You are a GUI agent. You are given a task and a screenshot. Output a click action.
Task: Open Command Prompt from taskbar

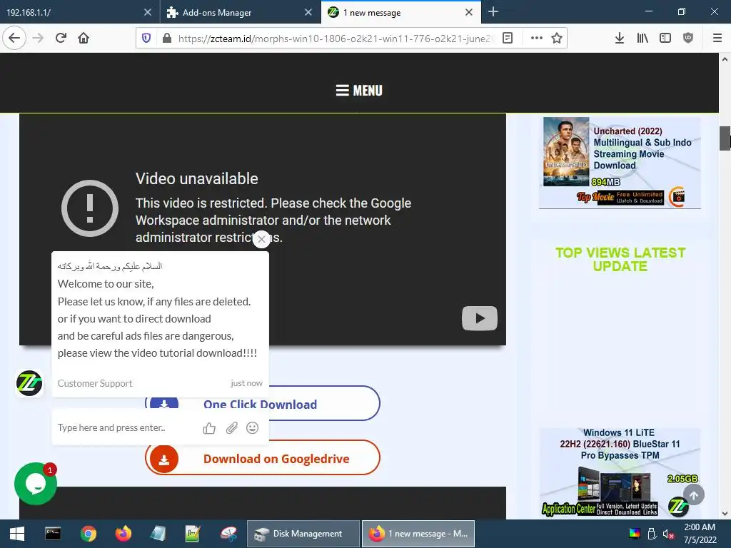53,534
